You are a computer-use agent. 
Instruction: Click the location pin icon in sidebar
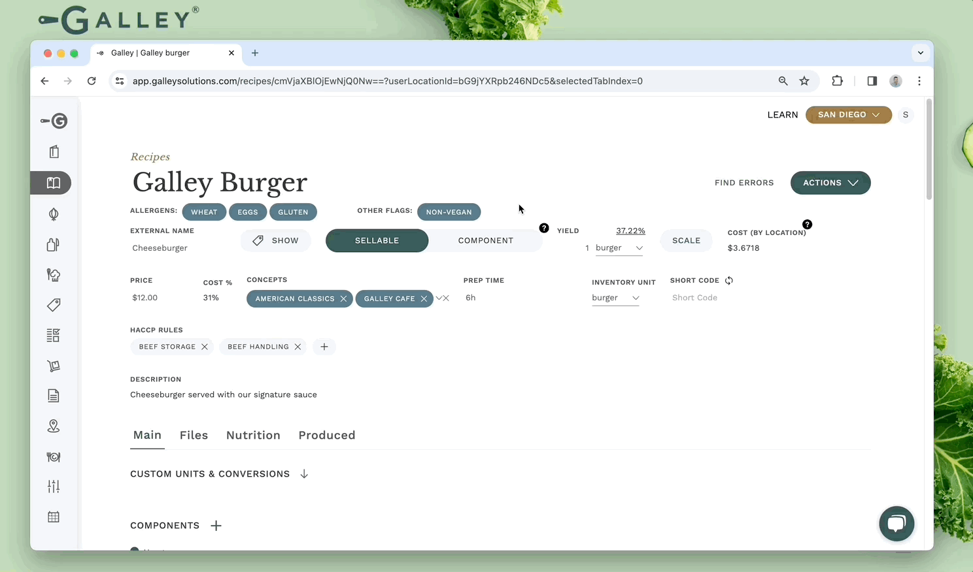[53, 426]
